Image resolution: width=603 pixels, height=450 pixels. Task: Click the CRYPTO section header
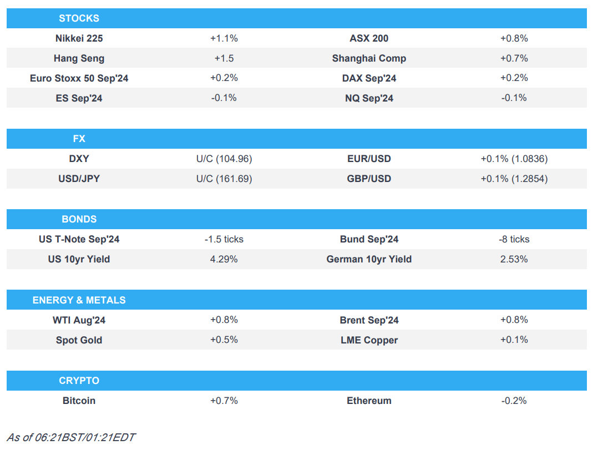pos(79,381)
